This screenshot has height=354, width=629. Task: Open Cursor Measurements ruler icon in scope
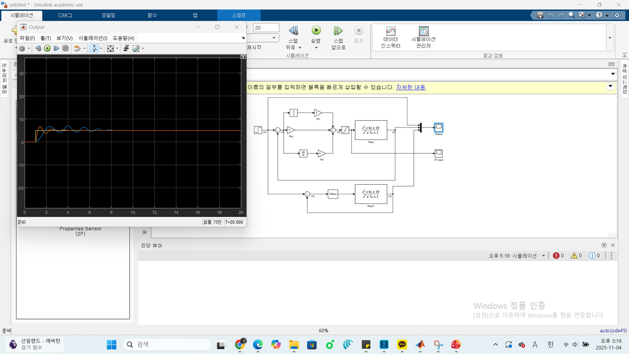[x=136, y=48]
